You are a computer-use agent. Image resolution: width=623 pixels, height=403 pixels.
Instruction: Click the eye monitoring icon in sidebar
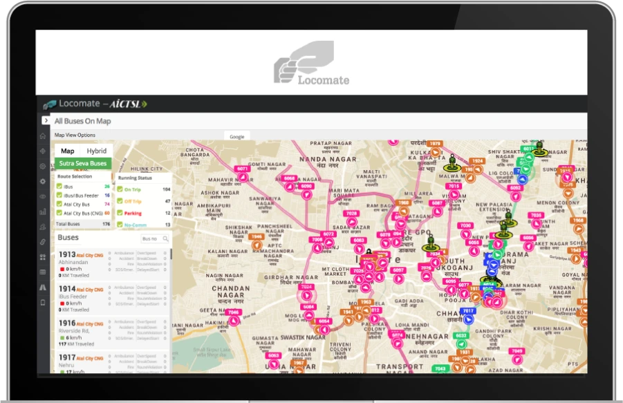[43, 196]
